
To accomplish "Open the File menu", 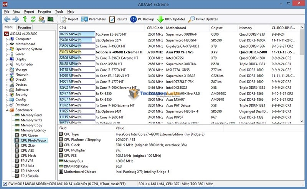I will pyautogui.click(x=7, y=12).
